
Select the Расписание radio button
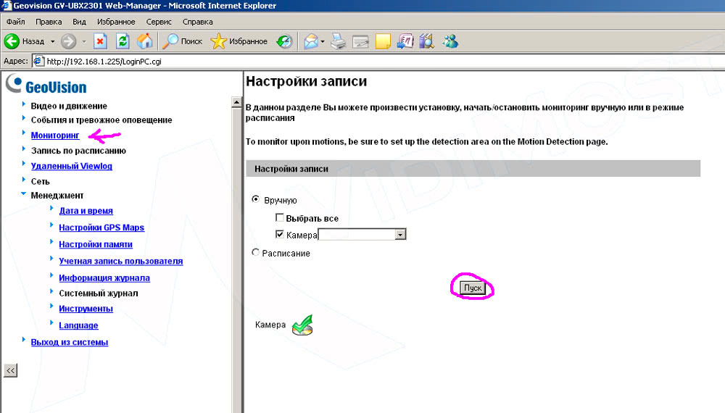255,253
